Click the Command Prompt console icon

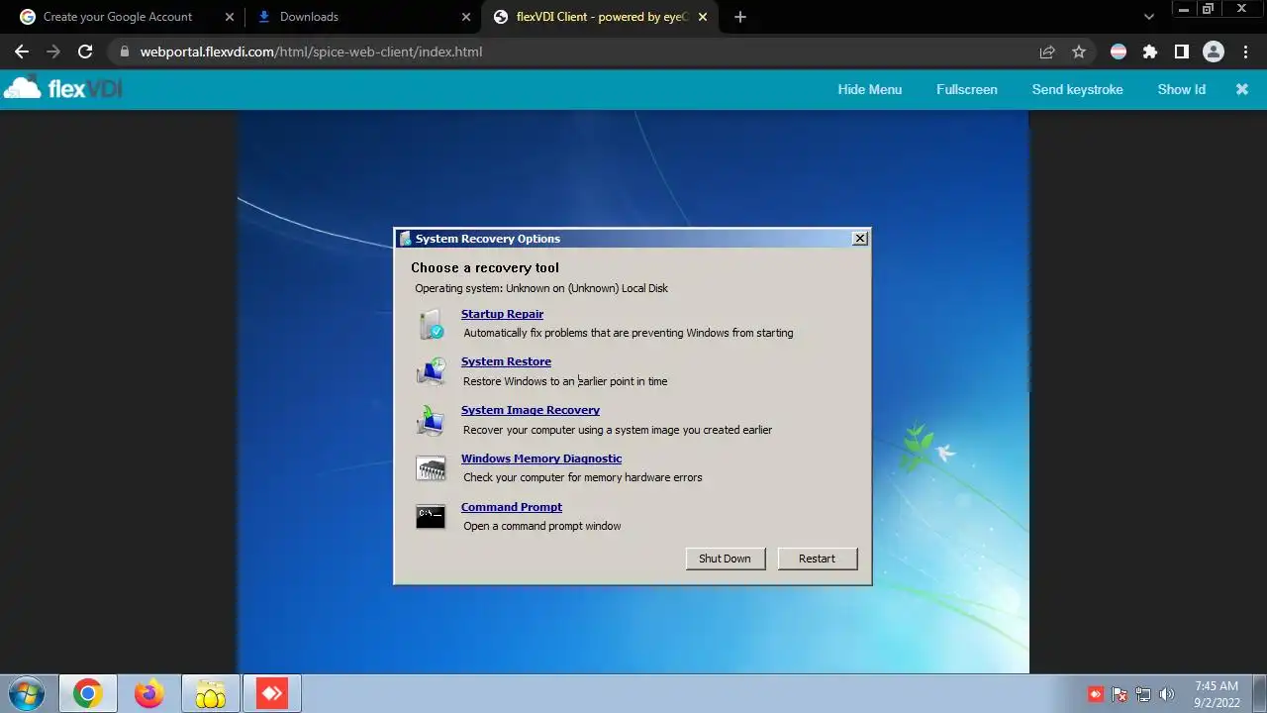(x=431, y=516)
